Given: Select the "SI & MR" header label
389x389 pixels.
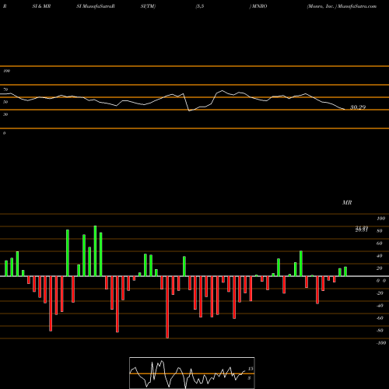Looking at the screenshot, I should [x=41, y=6].
